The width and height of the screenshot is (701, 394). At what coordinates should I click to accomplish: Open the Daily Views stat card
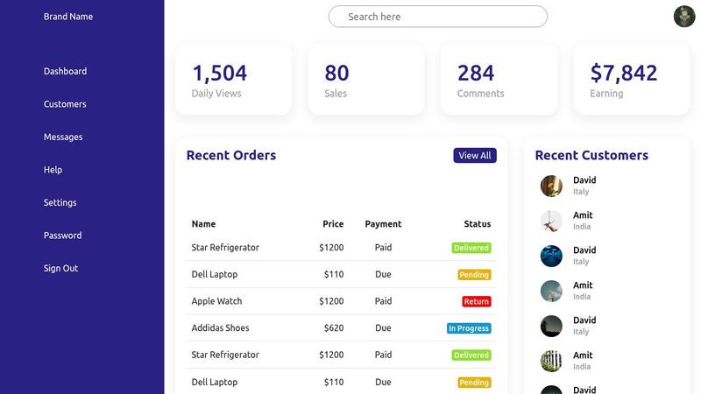(233, 80)
